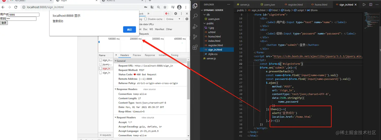This screenshot has height=140, width=381.
Task: Click the 密码 password field
Action: 21,19
